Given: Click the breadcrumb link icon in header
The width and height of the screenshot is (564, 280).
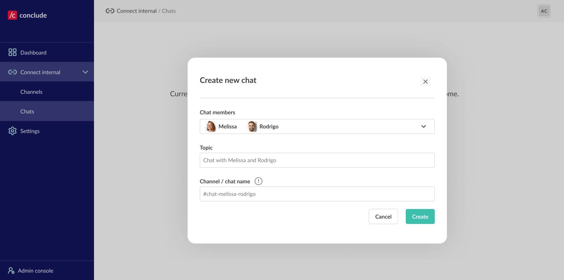Looking at the screenshot, I should [x=110, y=11].
